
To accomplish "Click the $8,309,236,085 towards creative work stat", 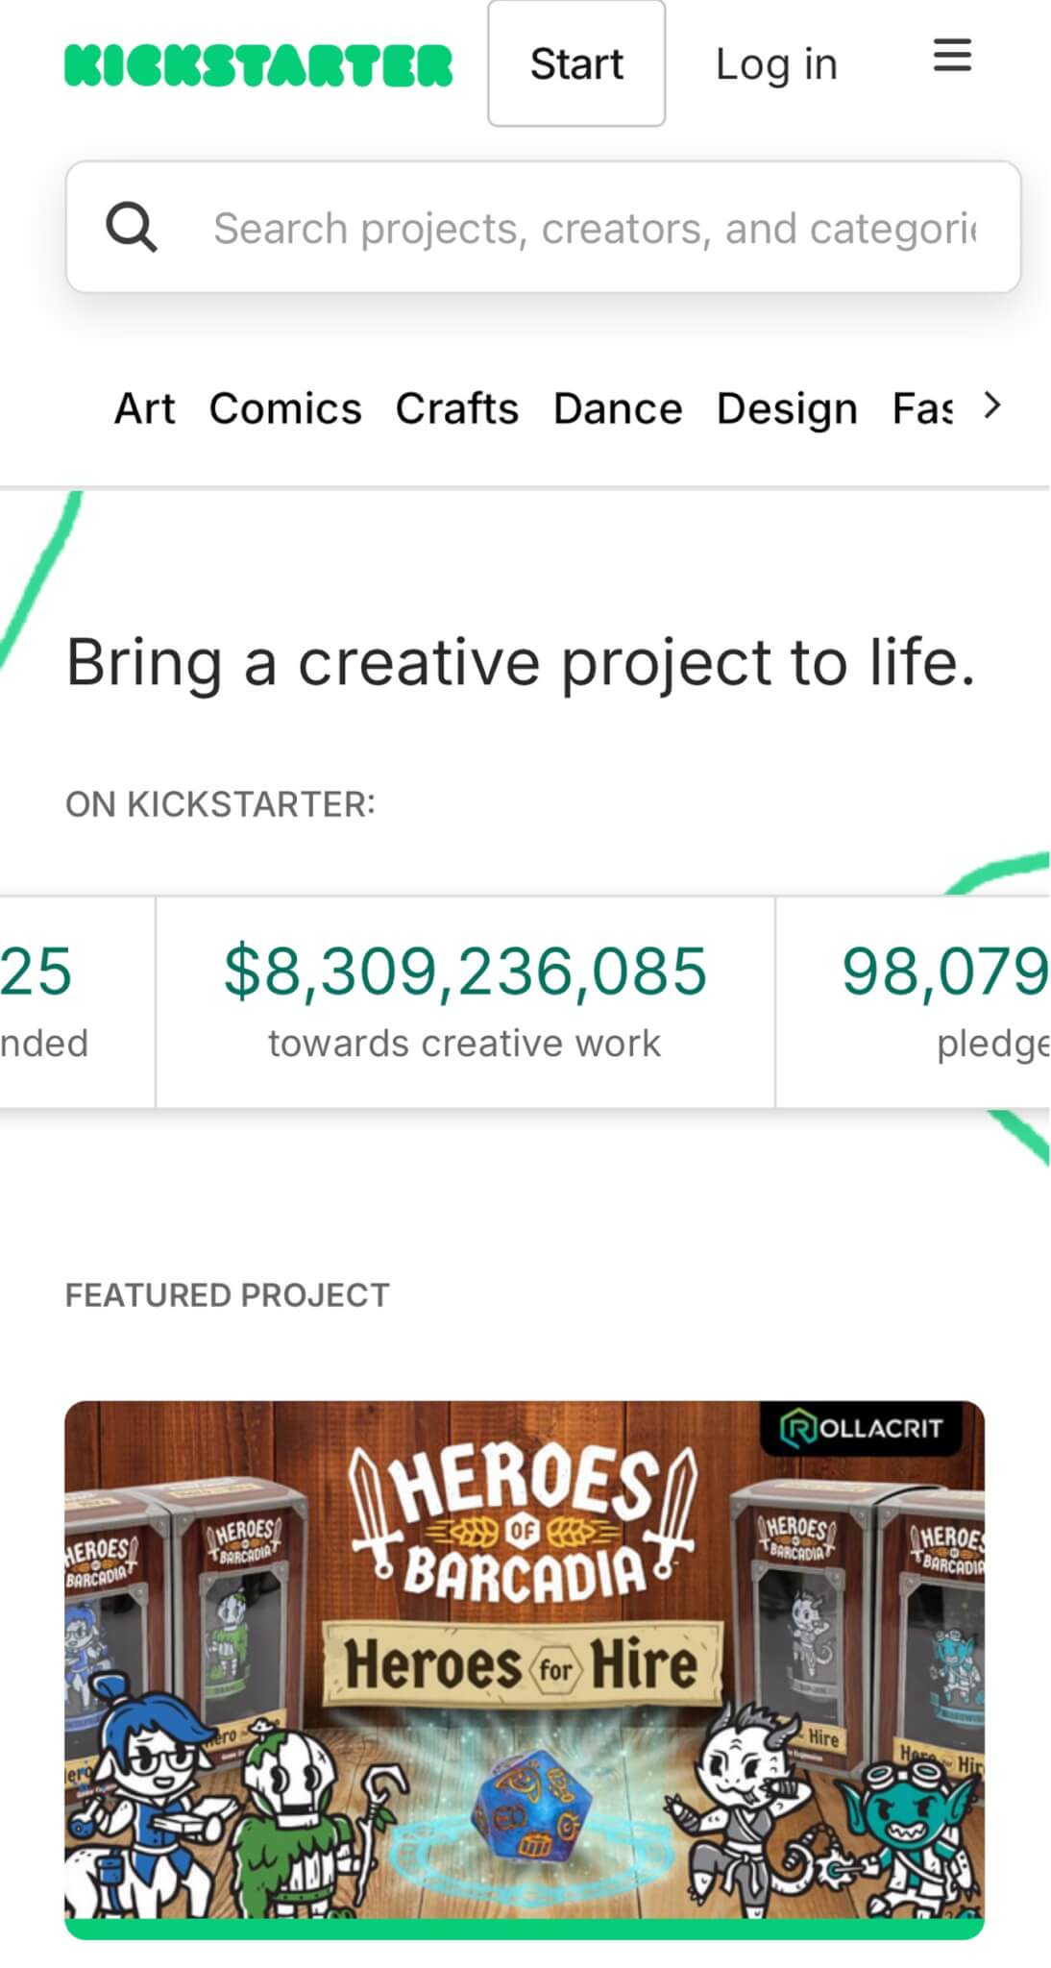I will 465,1001.
